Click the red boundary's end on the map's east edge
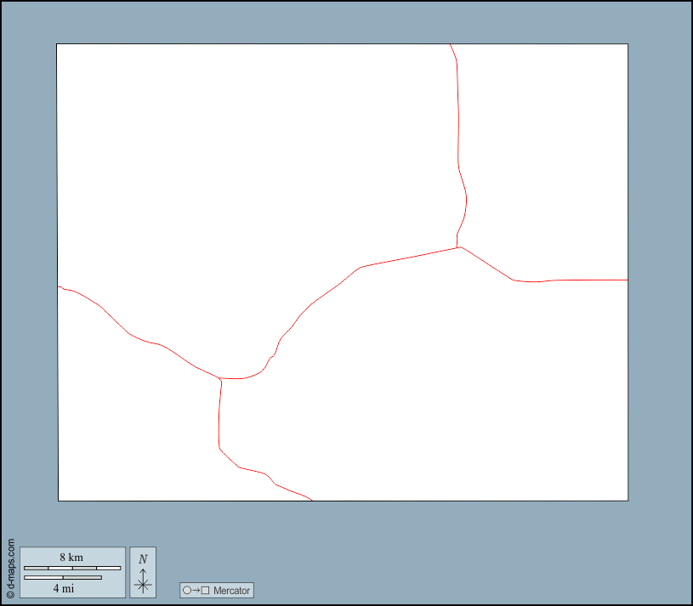 [628, 280]
